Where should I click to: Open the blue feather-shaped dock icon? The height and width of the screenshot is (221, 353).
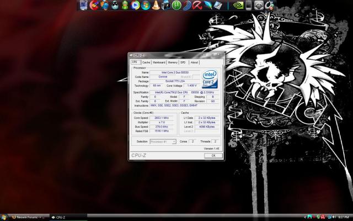click(x=186, y=5)
